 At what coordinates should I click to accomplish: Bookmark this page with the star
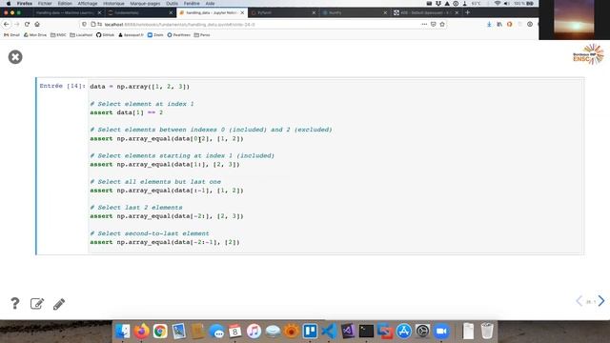coord(442,24)
